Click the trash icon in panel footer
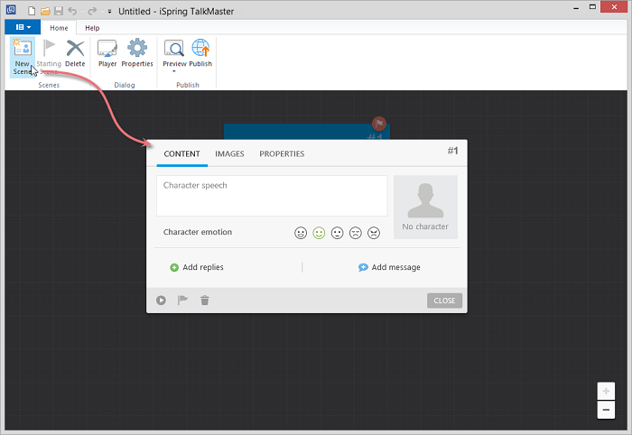This screenshot has width=632, height=435. click(x=205, y=301)
